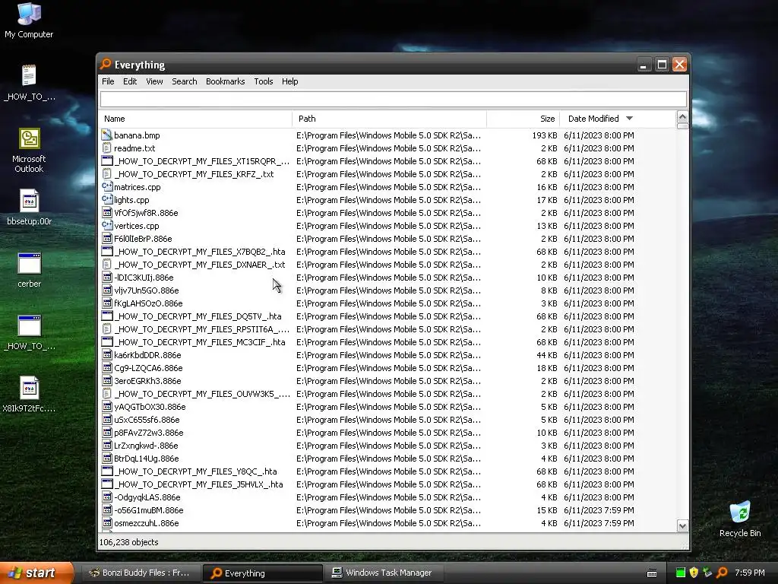Screen dimensions: 778x584
Task: Click the Everything search input field
Action: point(394,99)
